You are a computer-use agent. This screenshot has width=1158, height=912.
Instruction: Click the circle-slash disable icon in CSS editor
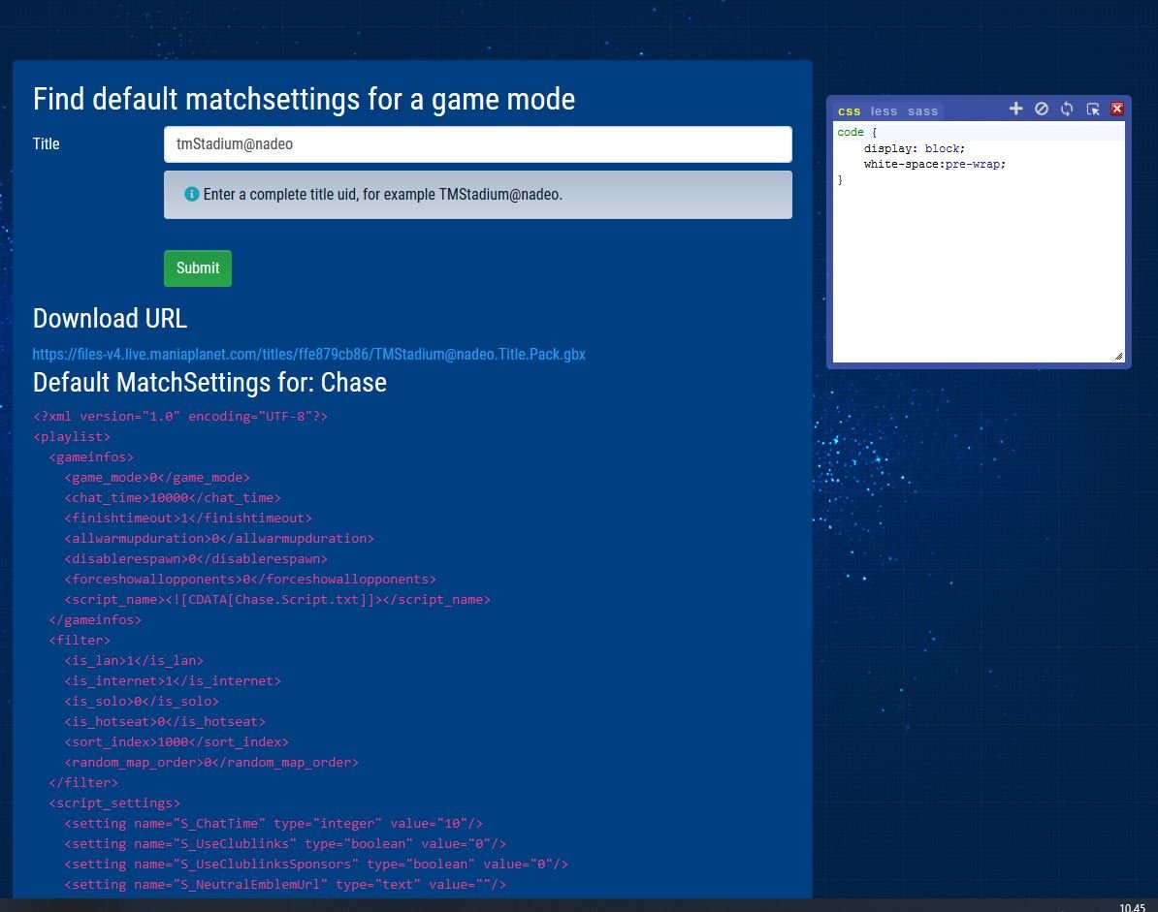pyautogui.click(x=1042, y=110)
